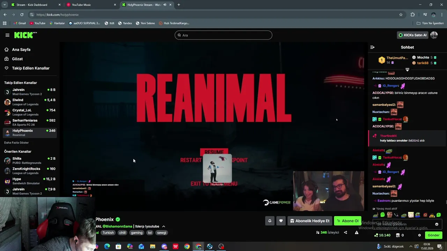Click username Arkkloz in chat
The height and width of the screenshot is (251, 447).
pos(378,78)
